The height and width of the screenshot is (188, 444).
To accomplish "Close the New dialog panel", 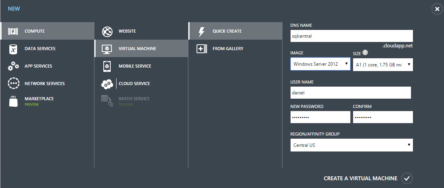I will coord(437,9).
